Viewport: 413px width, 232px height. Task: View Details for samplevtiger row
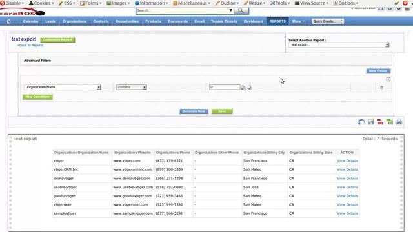click(347, 213)
